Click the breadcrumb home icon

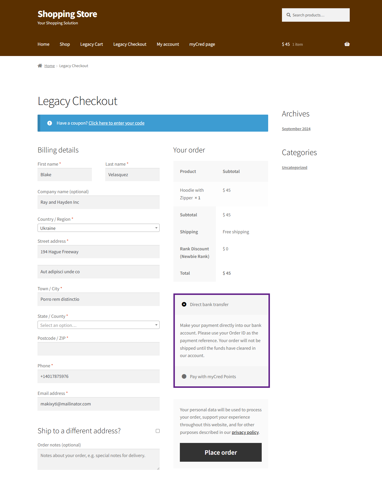tap(40, 66)
